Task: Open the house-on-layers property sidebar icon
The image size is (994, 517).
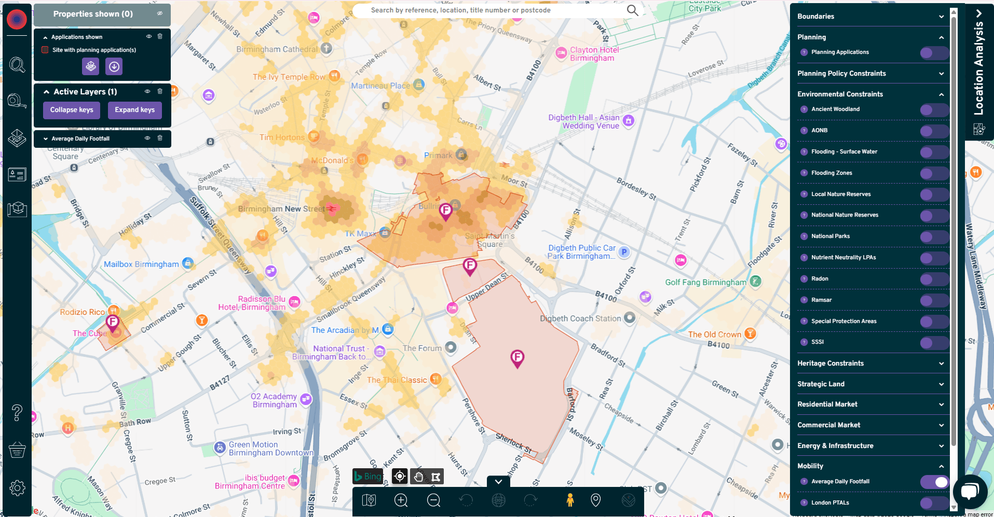Action: pyautogui.click(x=17, y=138)
